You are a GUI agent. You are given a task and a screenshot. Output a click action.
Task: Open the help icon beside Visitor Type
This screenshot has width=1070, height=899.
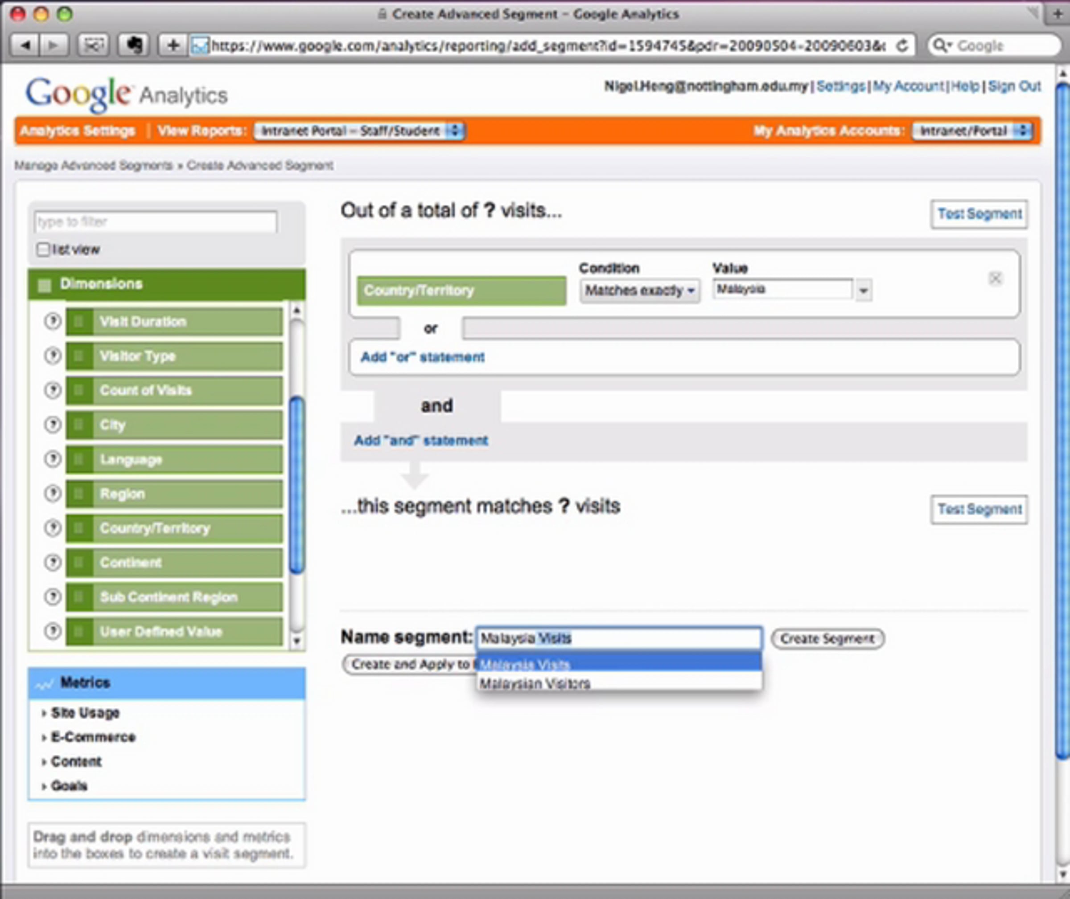pyautogui.click(x=53, y=355)
